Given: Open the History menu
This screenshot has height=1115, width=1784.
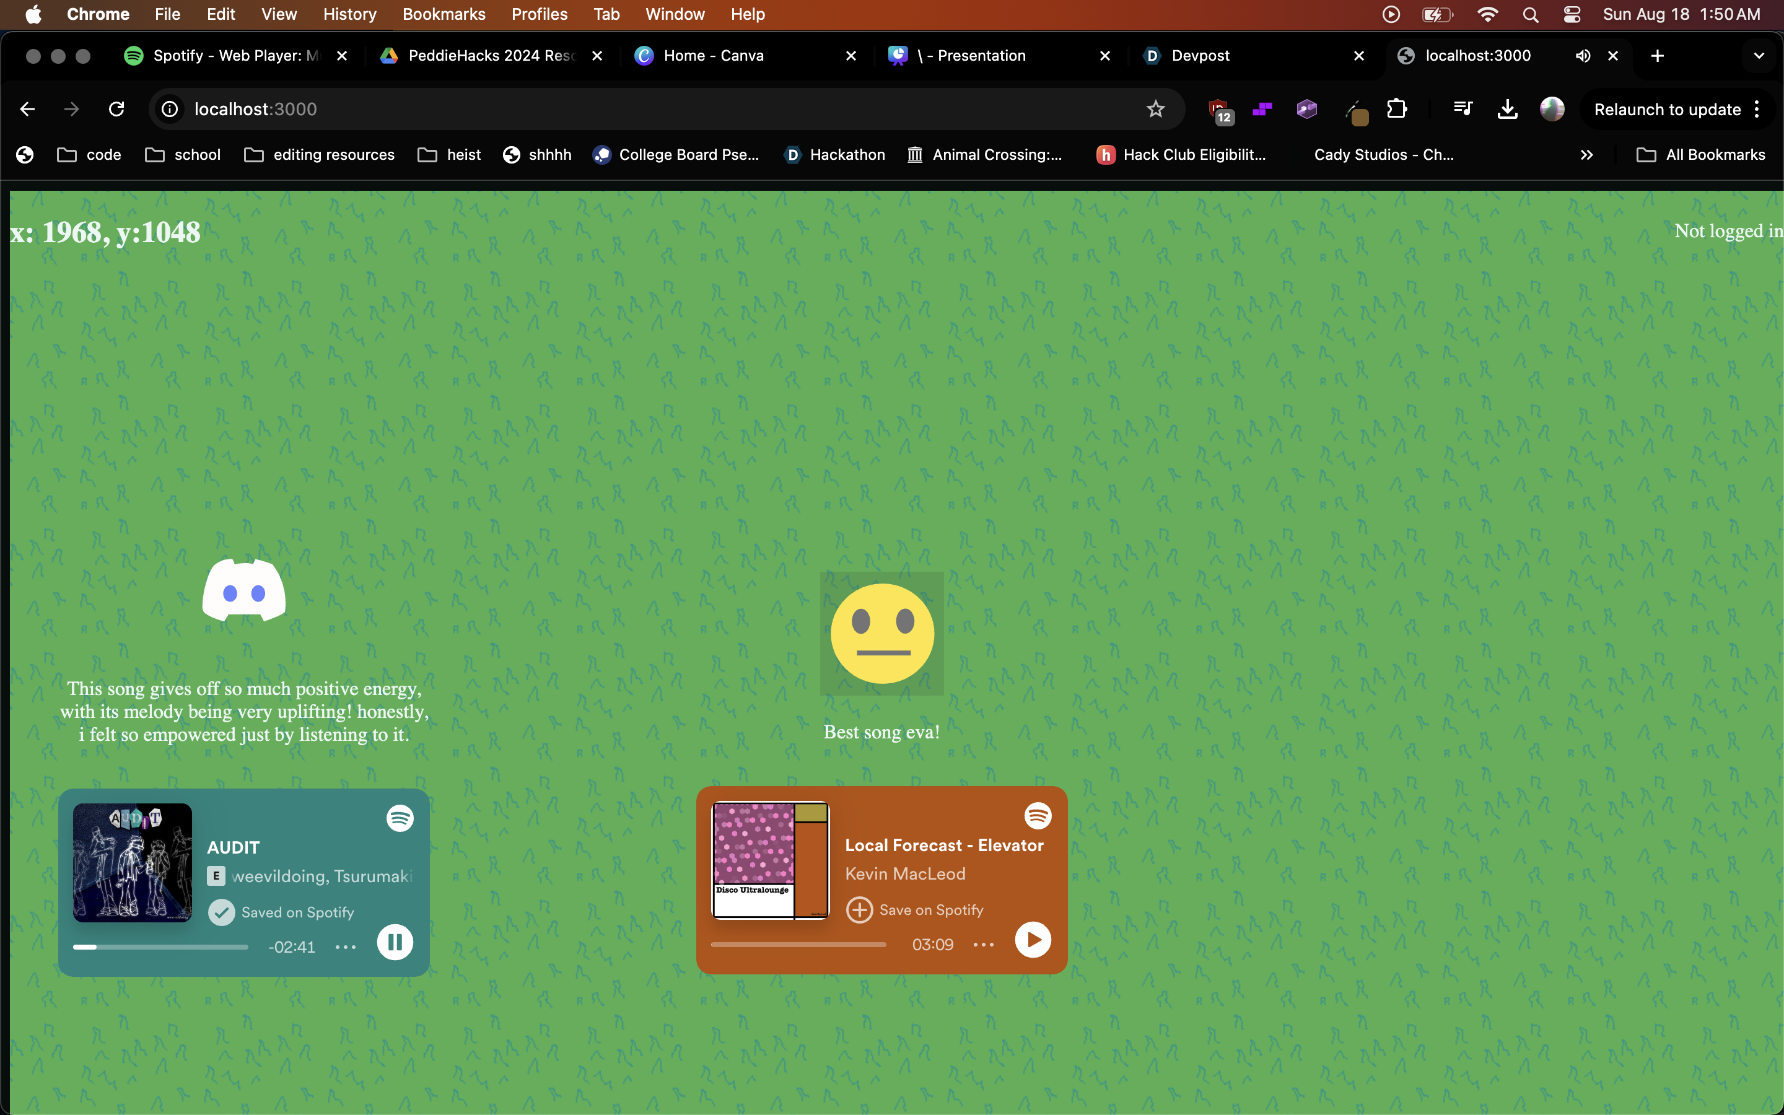Looking at the screenshot, I should point(349,14).
